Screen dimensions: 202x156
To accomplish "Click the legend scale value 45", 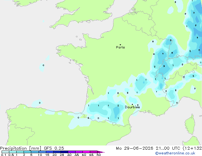I will click(91, 155).
